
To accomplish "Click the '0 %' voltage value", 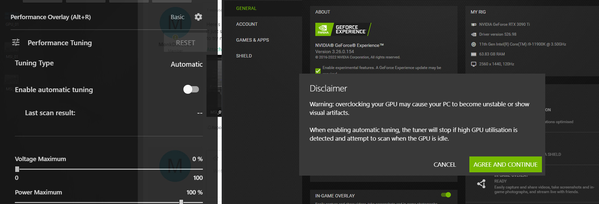I will click(x=198, y=159).
